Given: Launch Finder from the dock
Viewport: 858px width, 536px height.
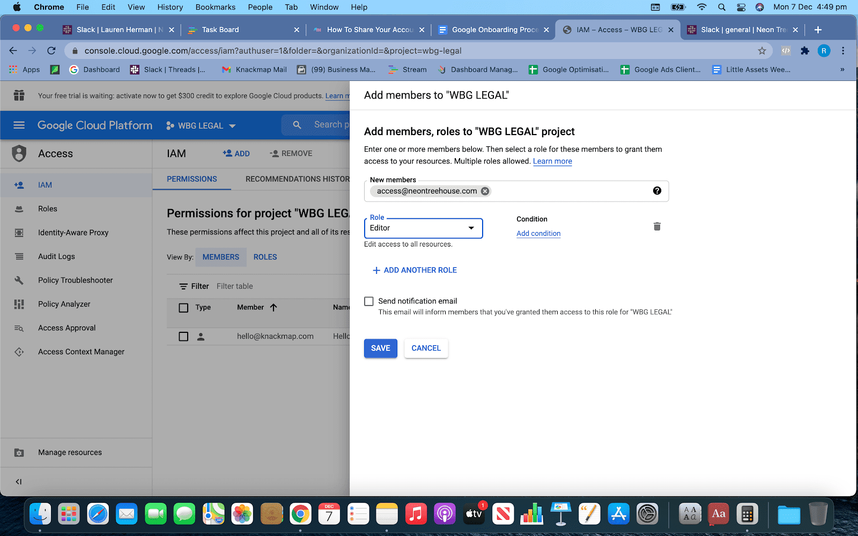Looking at the screenshot, I should pyautogui.click(x=40, y=515).
